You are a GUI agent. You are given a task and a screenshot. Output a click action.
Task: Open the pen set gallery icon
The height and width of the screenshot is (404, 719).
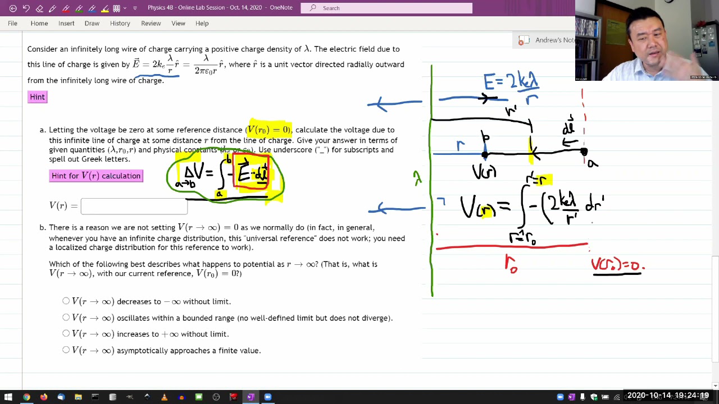(117, 8)
